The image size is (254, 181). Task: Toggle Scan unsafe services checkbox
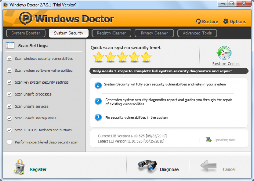point(9,106)
